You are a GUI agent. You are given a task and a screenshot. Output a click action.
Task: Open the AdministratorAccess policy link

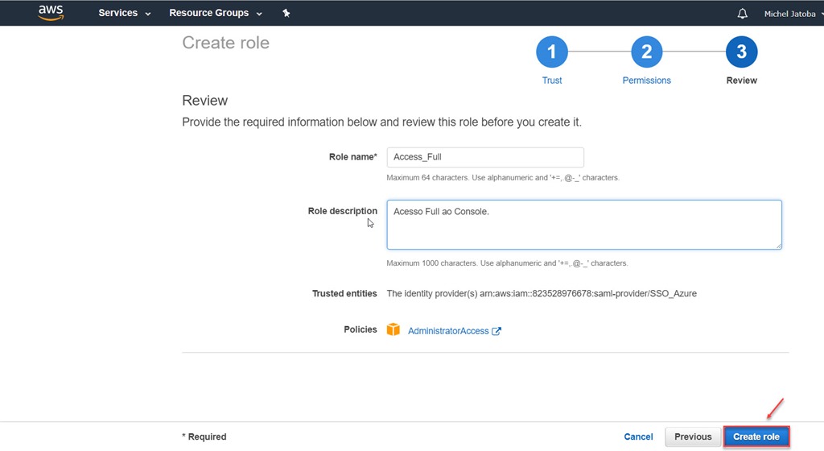[x=448, y=331]
